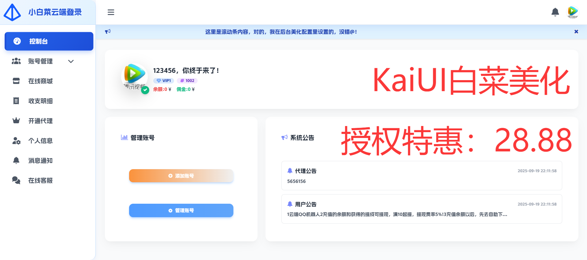Click the megaphone icon in announcement bar
This screenshot has width=587, height=260.
(108, 32)
